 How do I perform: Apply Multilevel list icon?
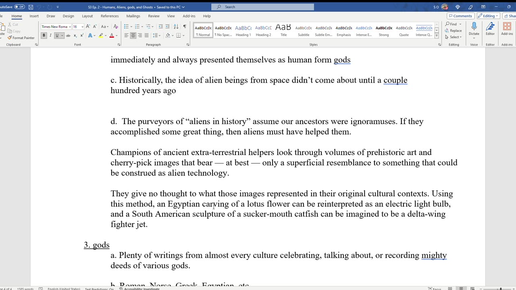coord(148,27)
